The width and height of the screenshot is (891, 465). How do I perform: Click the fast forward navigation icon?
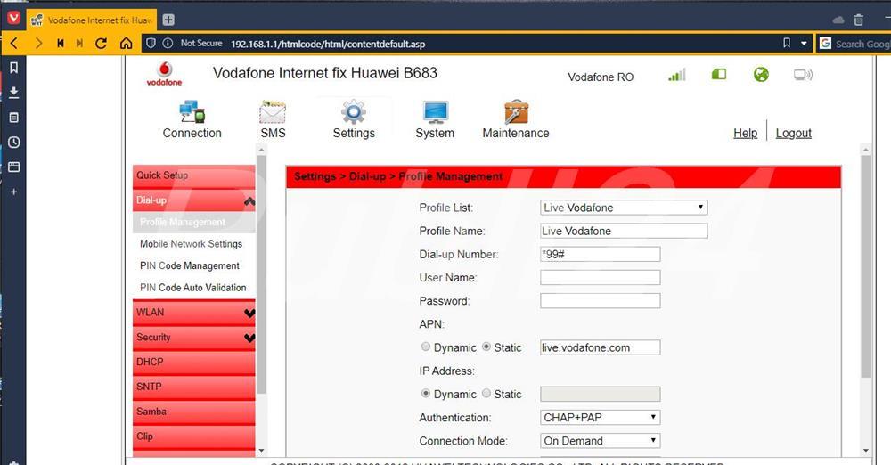(79, 43)
